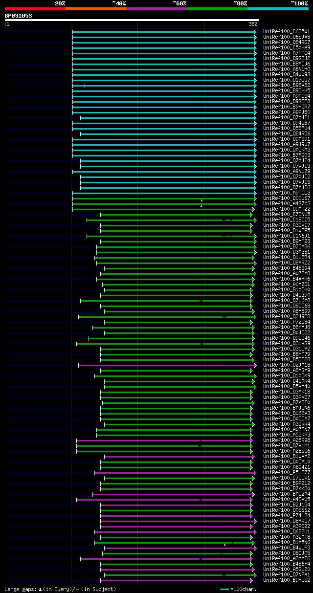The height and width of the screenshot is (593, 313).
Task: Select the BP031053 query label
Action: click(19, 16)
